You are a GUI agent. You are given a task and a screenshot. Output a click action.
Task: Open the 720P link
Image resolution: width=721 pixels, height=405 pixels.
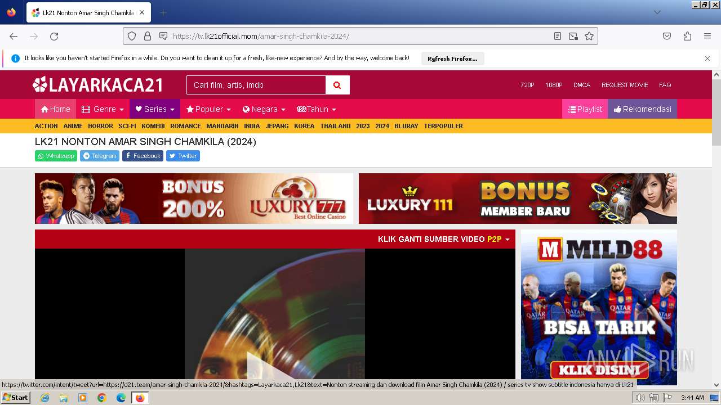tap(527, 85)
